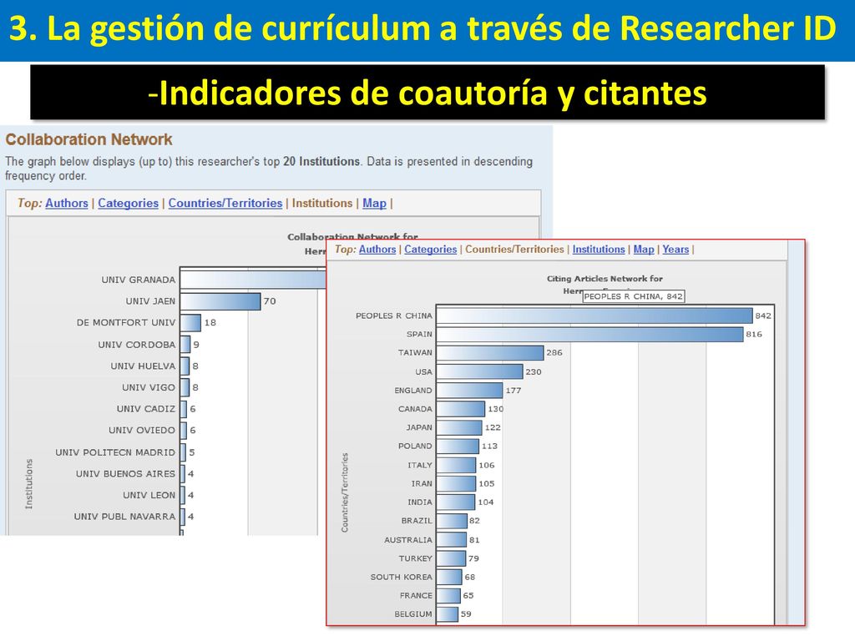Open Map link in Citing Articles panel

644,249
